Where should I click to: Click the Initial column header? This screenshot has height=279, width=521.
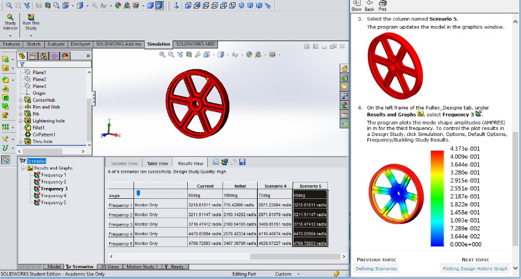tap(240, 186)
